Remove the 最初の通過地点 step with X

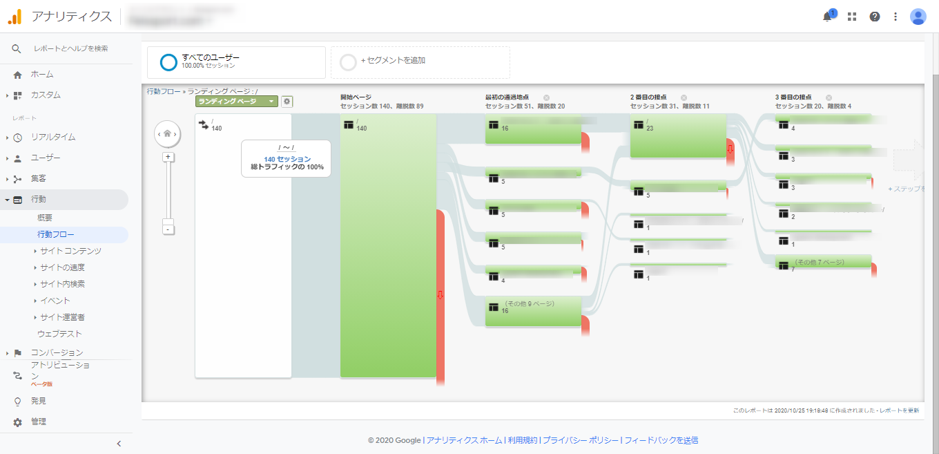pos(546,97)
